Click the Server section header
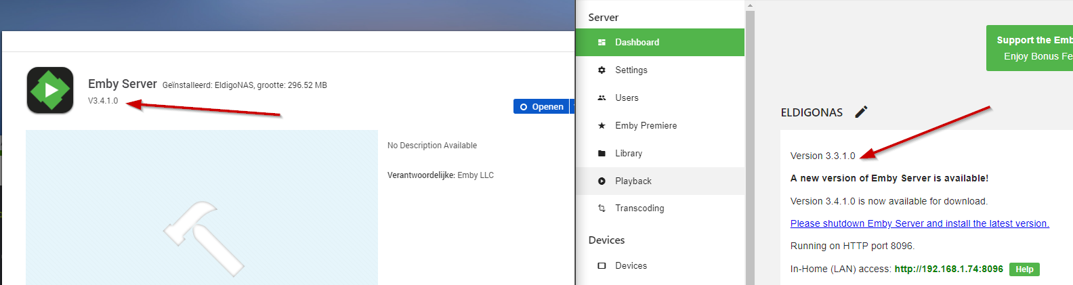This screenshot has height=285, width=1073. coord(603,18)
